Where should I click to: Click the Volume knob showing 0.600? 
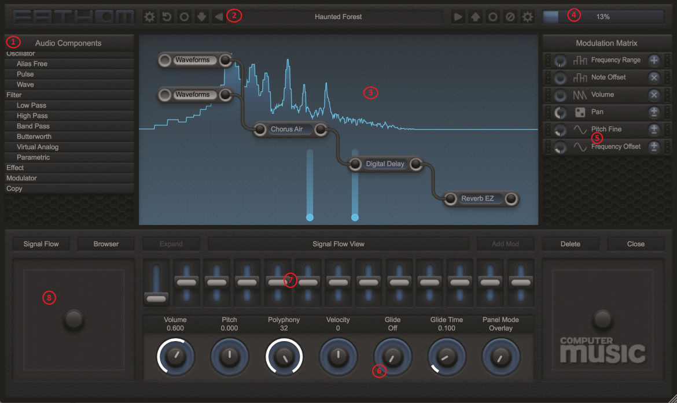pyautogui.click(x=175, y=356)
